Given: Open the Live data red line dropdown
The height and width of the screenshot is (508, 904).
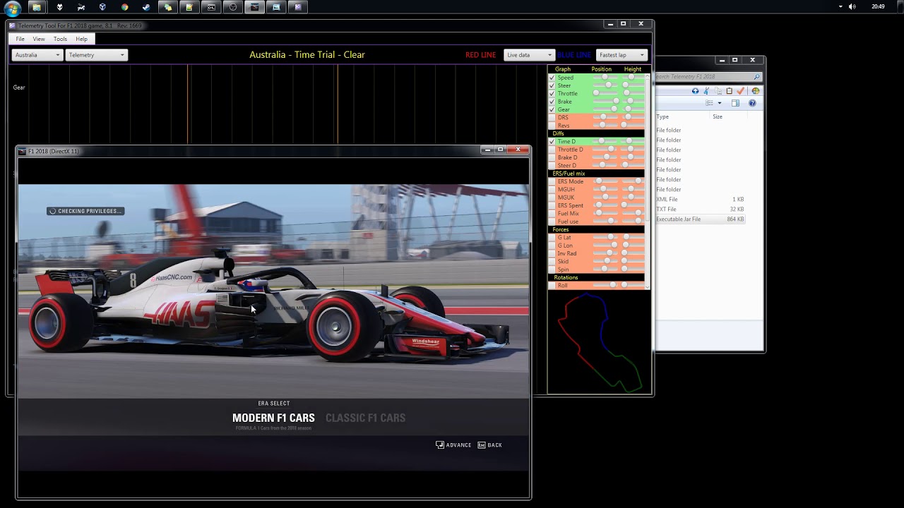Looking at the screenshot, I should 529,55.
